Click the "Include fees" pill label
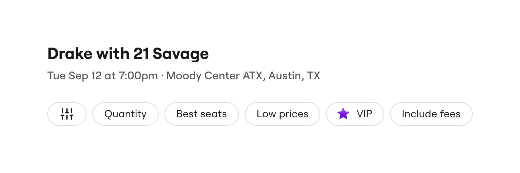Image resolution: width=520 pixels, height=173 pixels. [431, 114]
